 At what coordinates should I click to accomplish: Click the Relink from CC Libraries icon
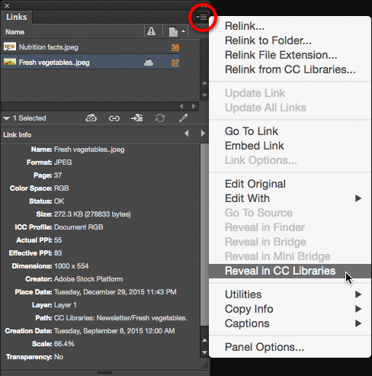tap(91, 118)
